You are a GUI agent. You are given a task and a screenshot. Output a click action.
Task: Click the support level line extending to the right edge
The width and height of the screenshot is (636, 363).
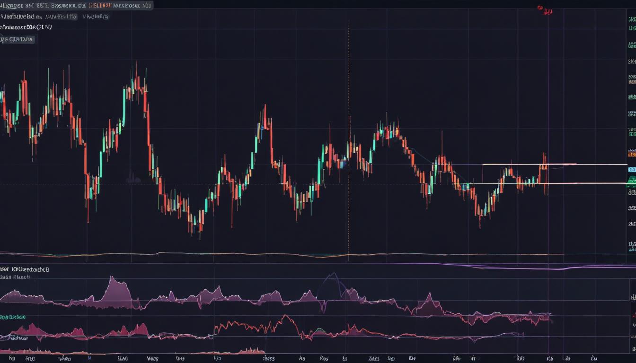568,183
